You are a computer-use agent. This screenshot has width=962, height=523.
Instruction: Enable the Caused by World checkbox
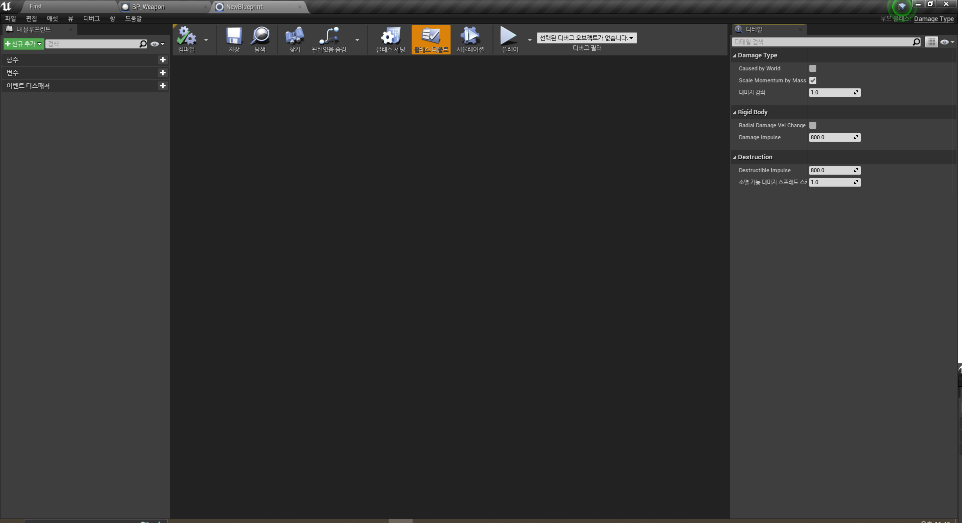click(x=813, y=68)
